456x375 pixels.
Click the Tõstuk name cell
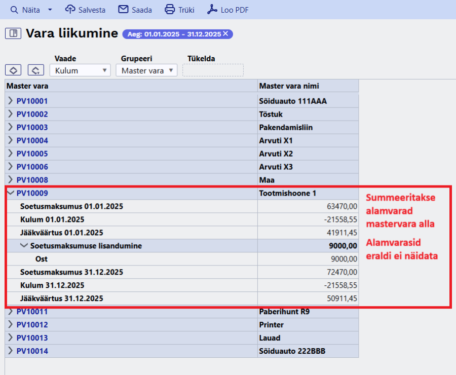click(308, 115)
